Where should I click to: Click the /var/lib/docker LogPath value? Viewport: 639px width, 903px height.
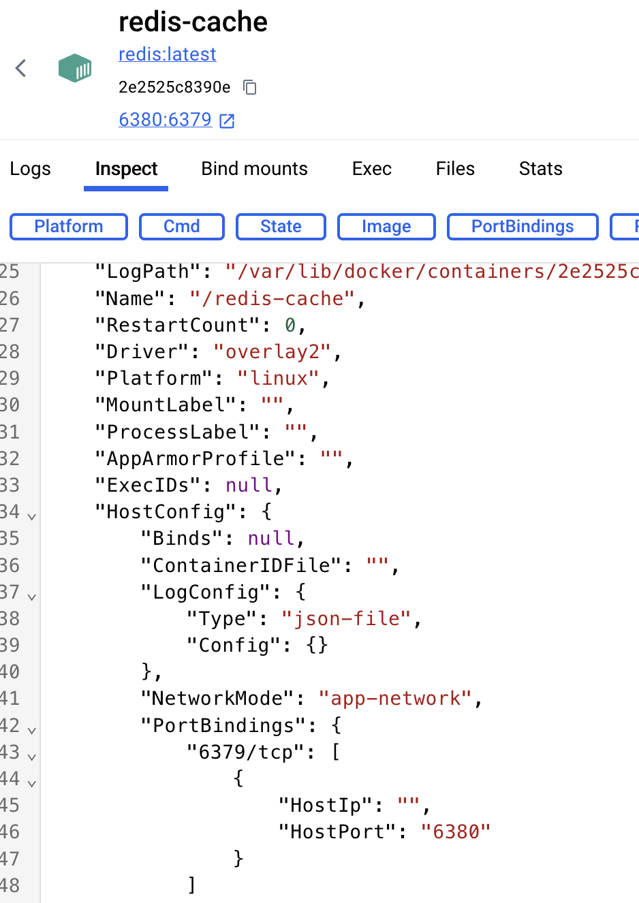pyautogui.click(x=432, y=272)
